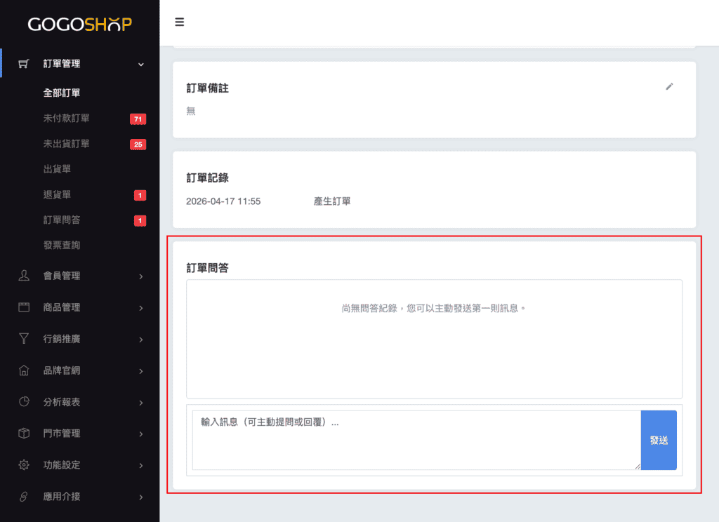Open 訂單問答 sidebar item
The image size is (719, 522).
[62, 220]
